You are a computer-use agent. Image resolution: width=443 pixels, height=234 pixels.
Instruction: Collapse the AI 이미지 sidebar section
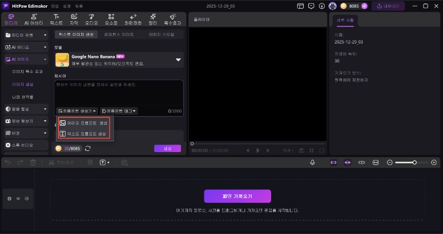[x=26, y=60]
